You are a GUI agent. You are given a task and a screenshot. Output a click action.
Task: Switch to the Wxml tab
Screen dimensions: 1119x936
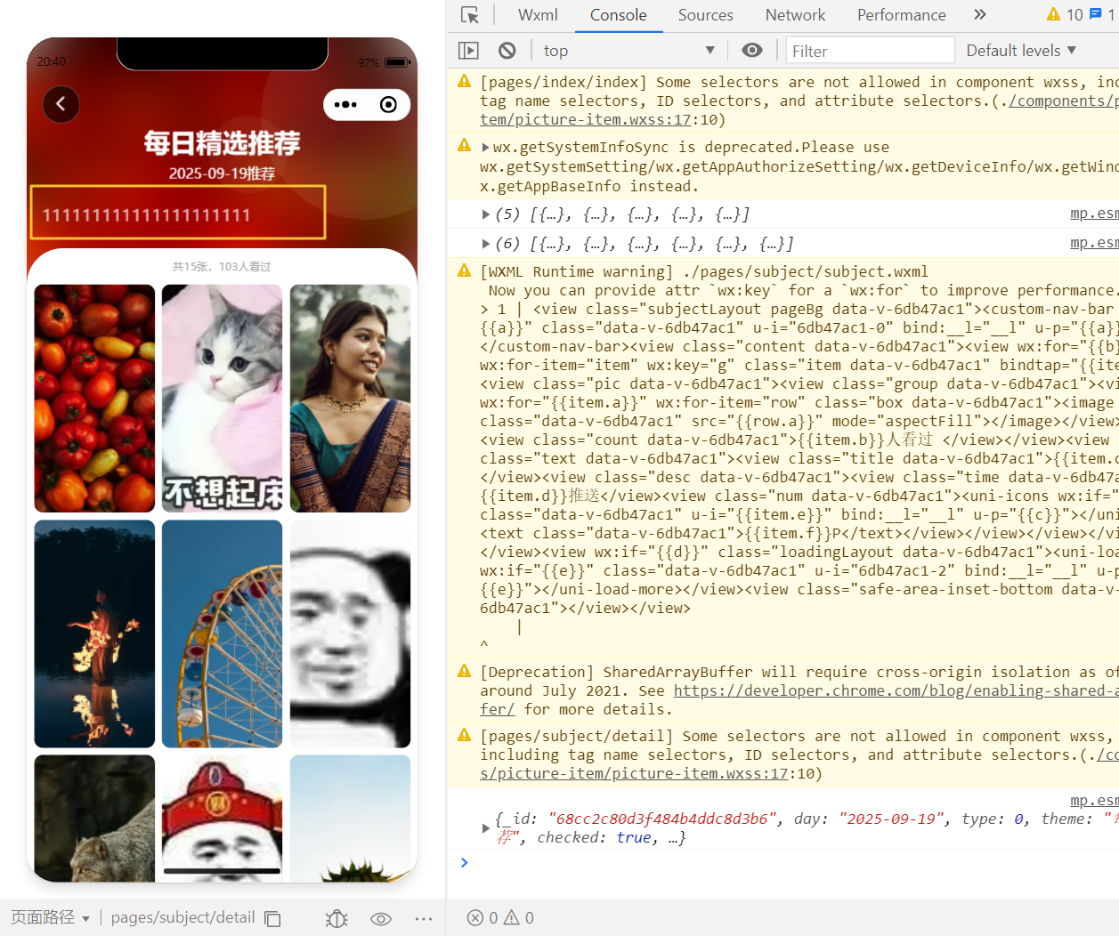coord(538,15)
